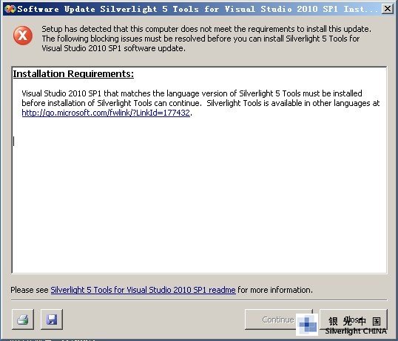This screenshot has width=398, height=341.
Task: Click the 'following blocking issues' message line
Action: click(200, 39)
